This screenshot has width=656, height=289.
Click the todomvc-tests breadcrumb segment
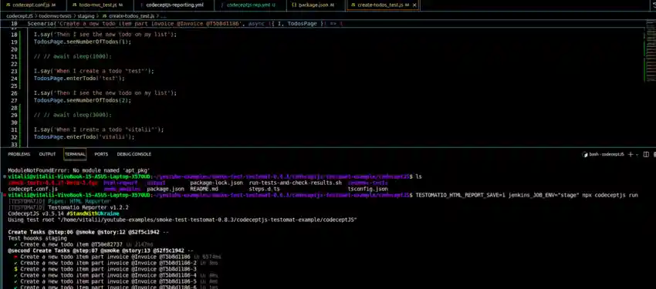[x=56, y=15]
